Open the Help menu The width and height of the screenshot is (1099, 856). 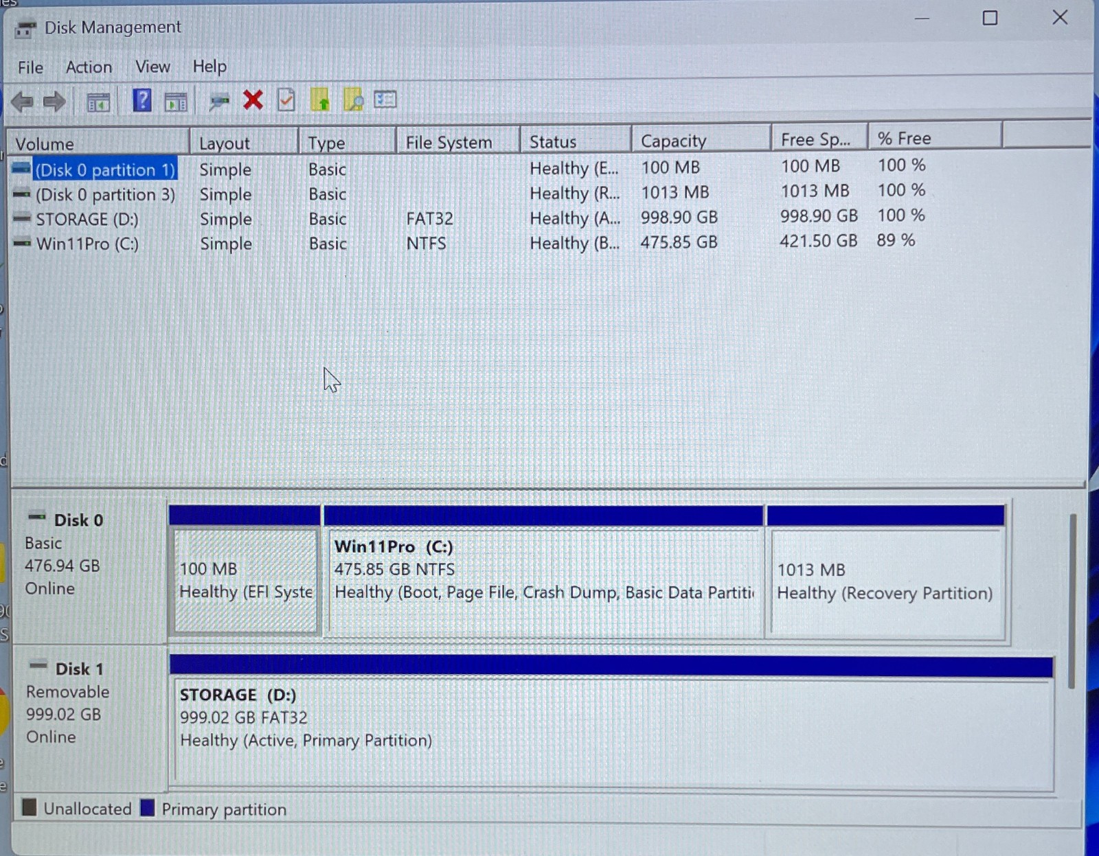209,66
